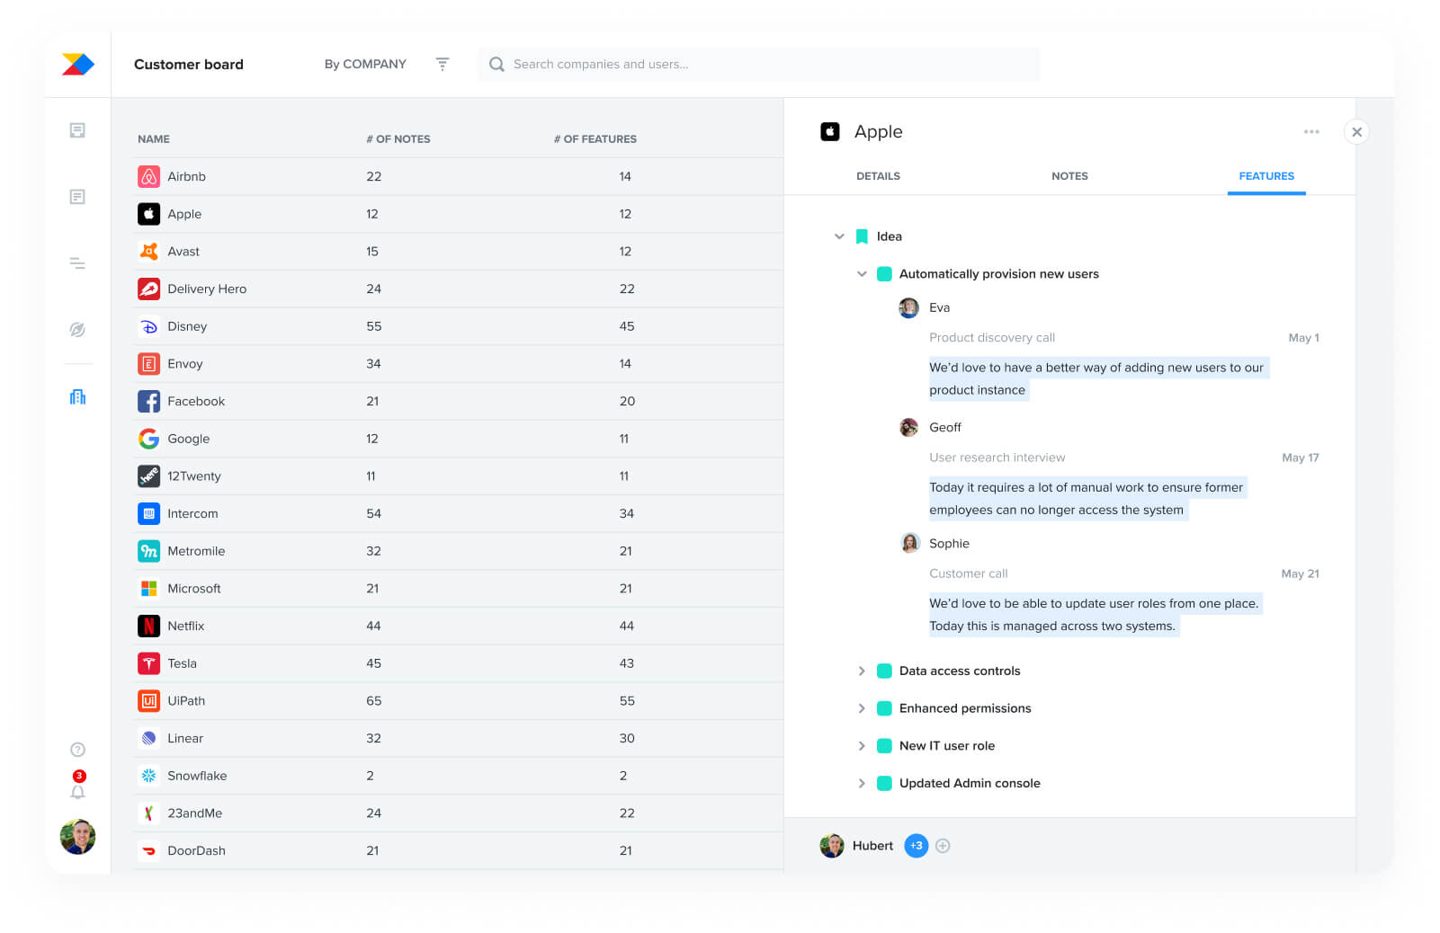Screen dimensions: 1440x933
Task: Click Geoff's avatar in the notes
Action: pos(908,428)
